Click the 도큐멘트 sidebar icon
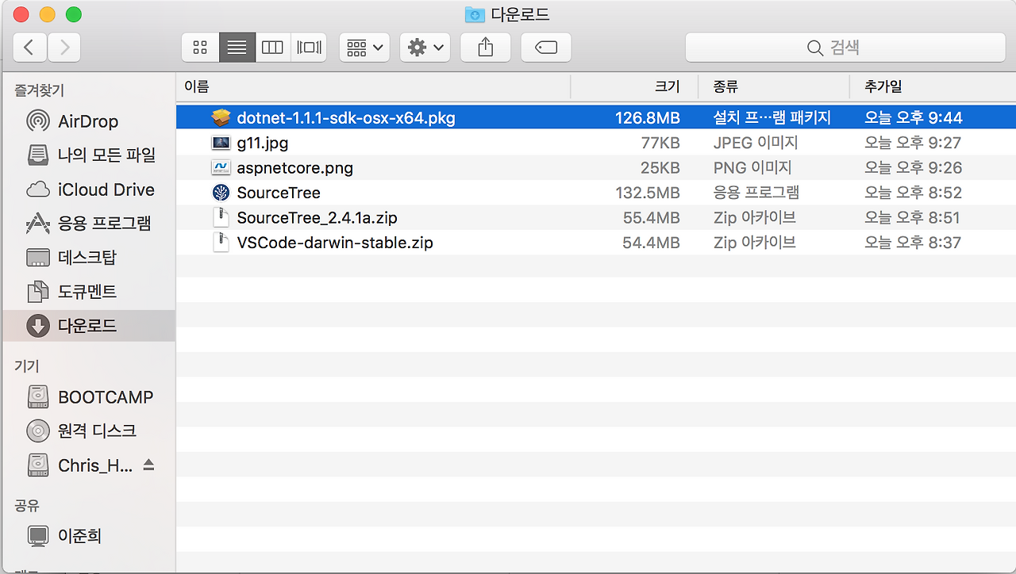Screen dimensions: 1016x574 point(38,292)
